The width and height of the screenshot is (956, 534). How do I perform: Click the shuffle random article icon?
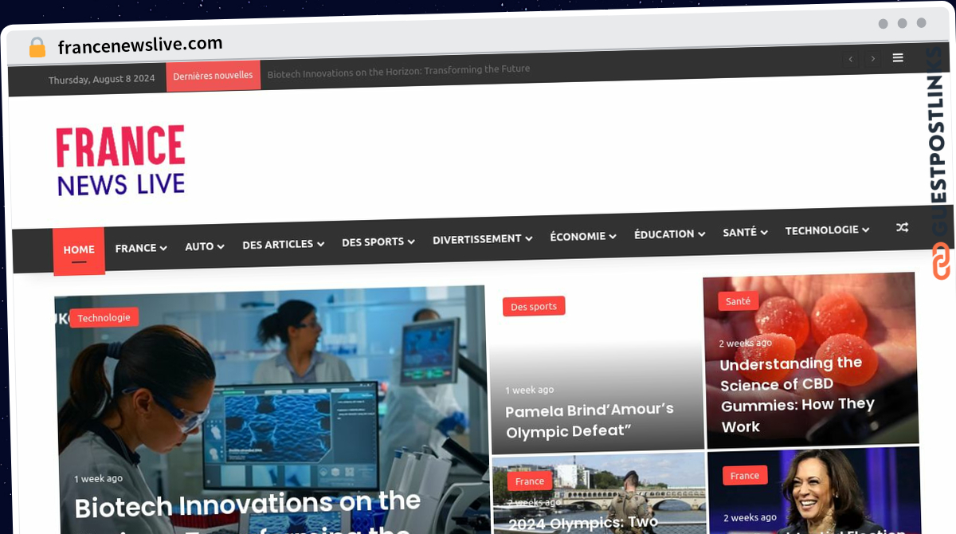coord(902,228)
